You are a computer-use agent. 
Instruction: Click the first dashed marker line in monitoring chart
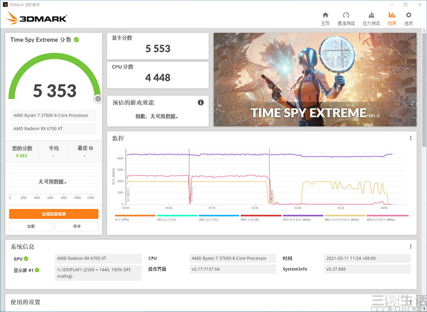pyautogui.click(x=126, y=176)
